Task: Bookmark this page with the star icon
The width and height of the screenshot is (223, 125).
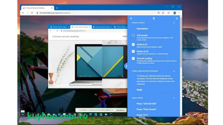Action: tap(163, 13)
